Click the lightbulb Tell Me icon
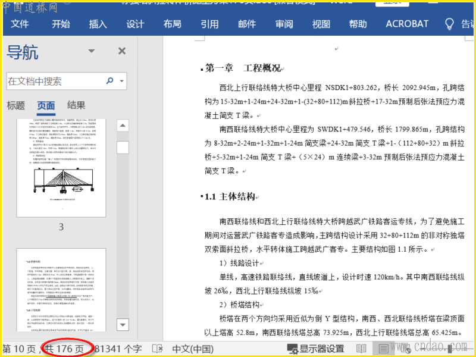Image resolution: width=476 pixels, height=357 pixels. [x=449, y=24]
